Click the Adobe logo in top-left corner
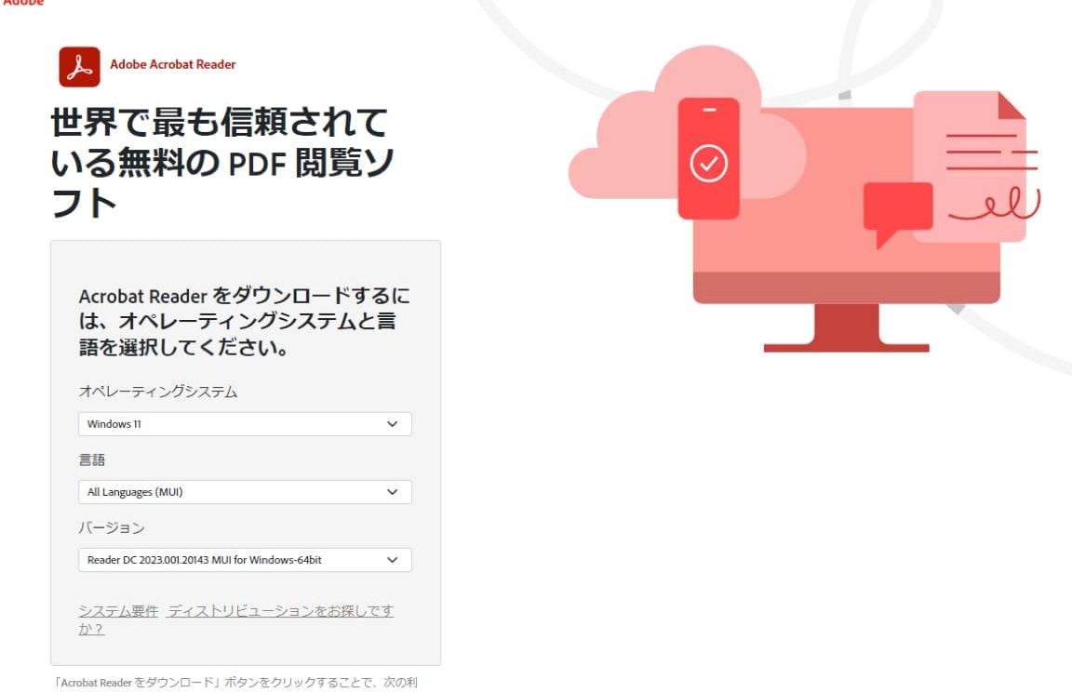Viewport: 1072px width, 692px height. coord(20,3)
